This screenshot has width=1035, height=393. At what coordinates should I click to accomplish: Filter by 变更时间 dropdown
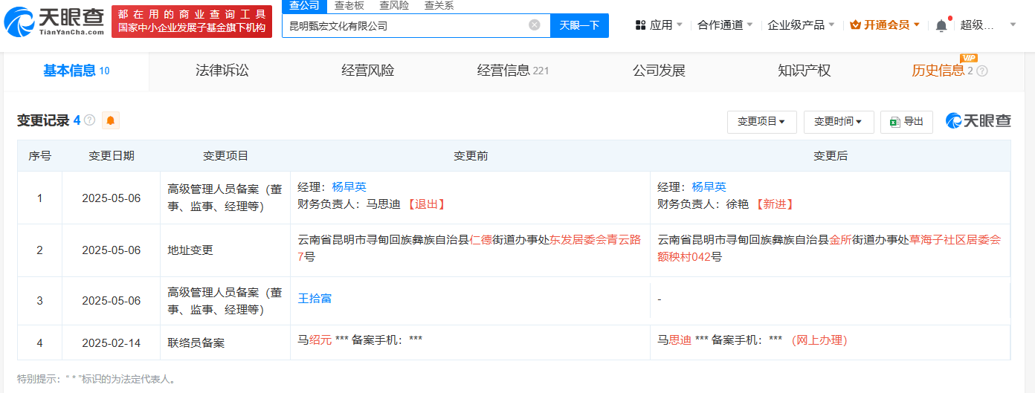pyautogui.click(x=839, y=122)
